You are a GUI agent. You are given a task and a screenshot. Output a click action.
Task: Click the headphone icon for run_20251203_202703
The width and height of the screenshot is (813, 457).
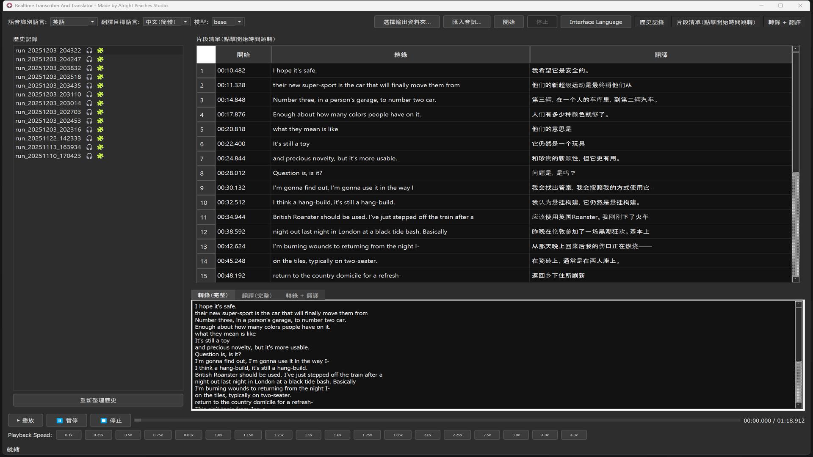[x=89, y=112]
